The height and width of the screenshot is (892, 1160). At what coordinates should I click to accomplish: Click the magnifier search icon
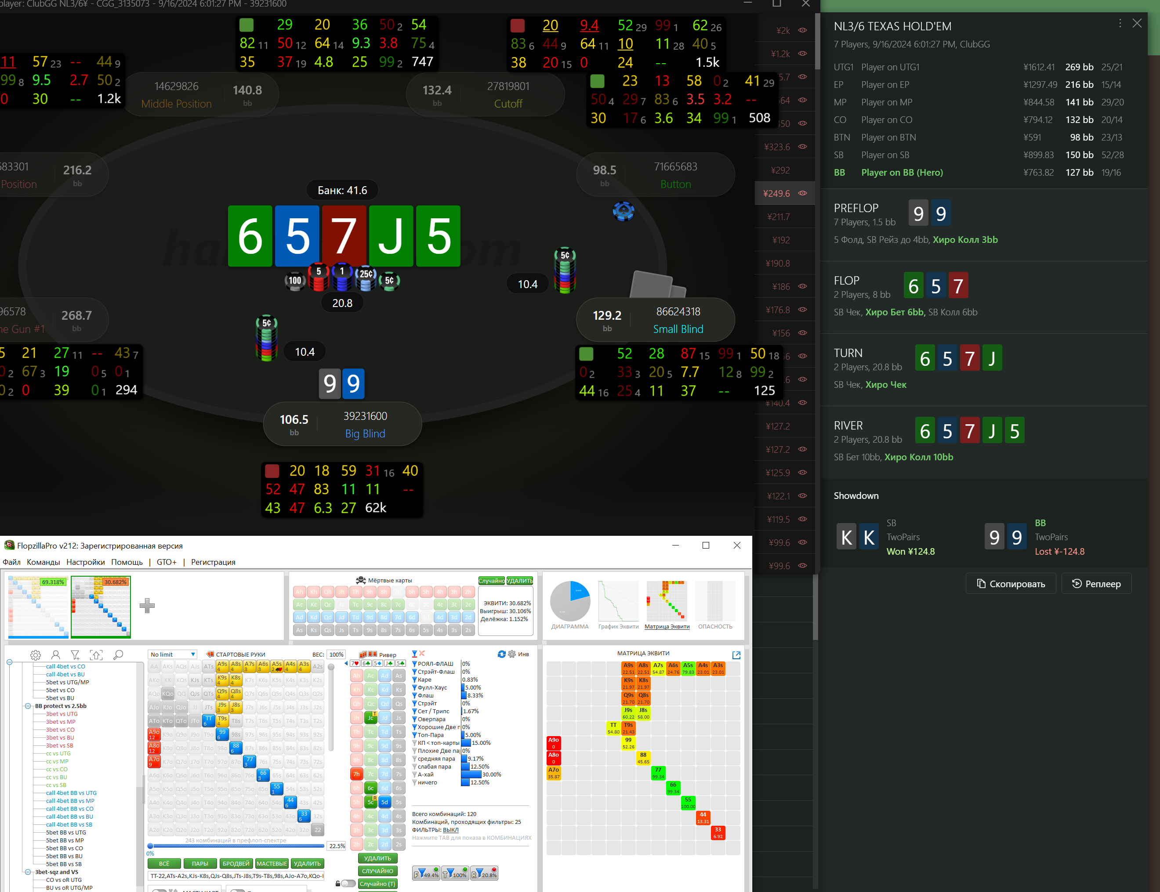119,655
